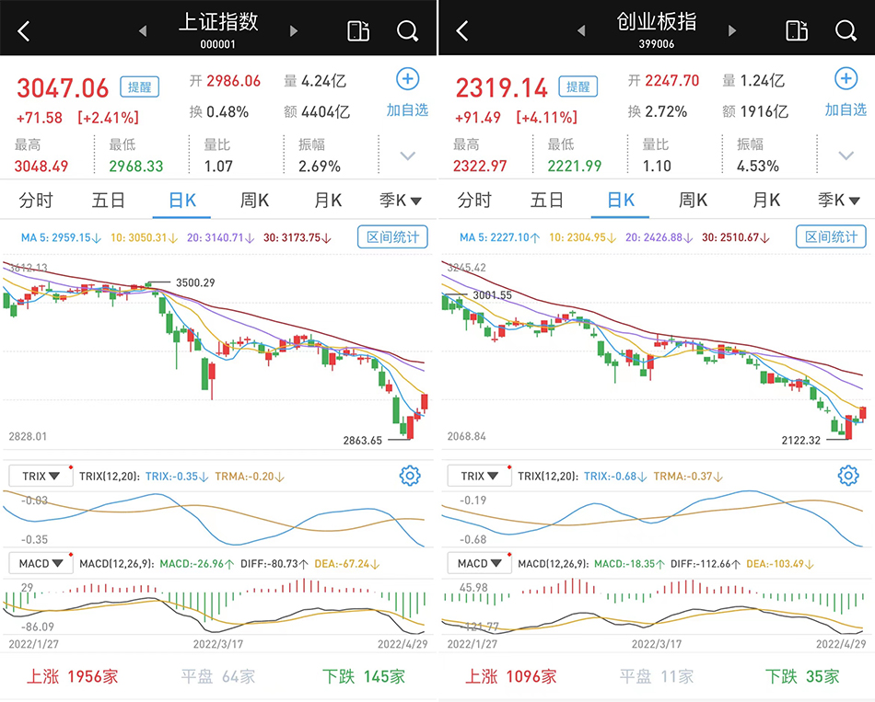Add 创业板指 to watchlist with plus icon

click(x=846, y=79)
